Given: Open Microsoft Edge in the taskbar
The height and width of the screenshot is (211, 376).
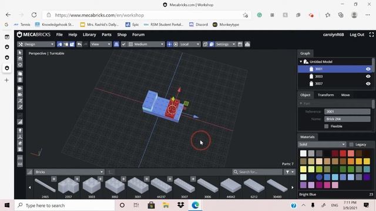Looking at the screenshot, I should (195, 205).
